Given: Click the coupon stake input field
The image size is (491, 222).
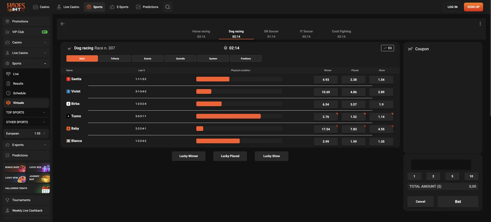Looking at the screenshot, I should (x=441, y=165).
